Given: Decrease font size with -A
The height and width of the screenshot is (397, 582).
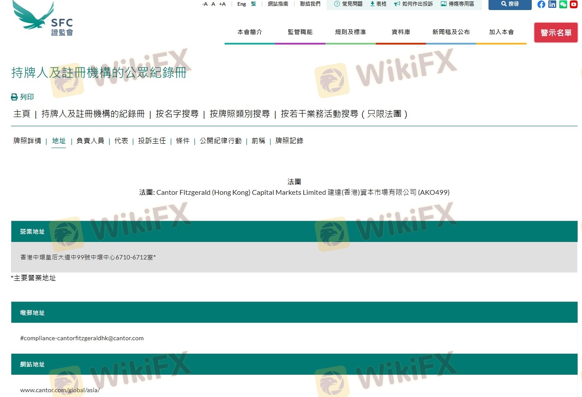Looking at the screenshot, I should click(205, 4).
